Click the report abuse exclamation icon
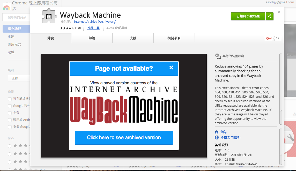This screenshot has width=296, height=171. 217,138
